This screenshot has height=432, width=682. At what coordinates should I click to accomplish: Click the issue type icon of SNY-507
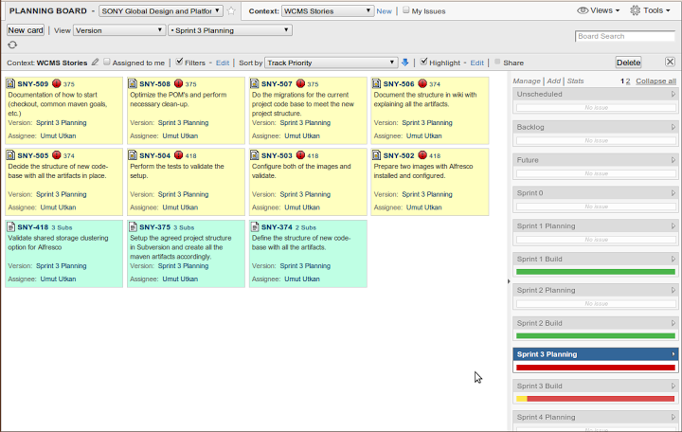pos(255,83)
